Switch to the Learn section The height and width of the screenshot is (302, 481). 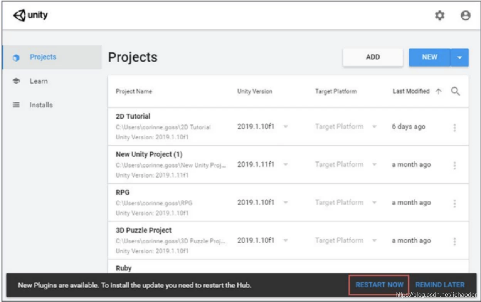(39, 81)
